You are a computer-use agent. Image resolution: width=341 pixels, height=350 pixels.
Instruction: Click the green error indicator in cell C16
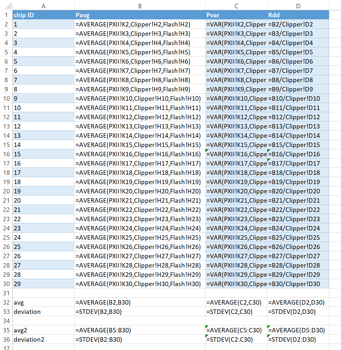206,152
